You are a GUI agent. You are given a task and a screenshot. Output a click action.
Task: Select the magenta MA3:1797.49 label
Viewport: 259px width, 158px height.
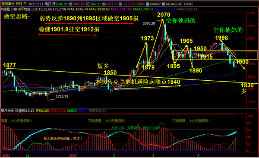(121, 9)
